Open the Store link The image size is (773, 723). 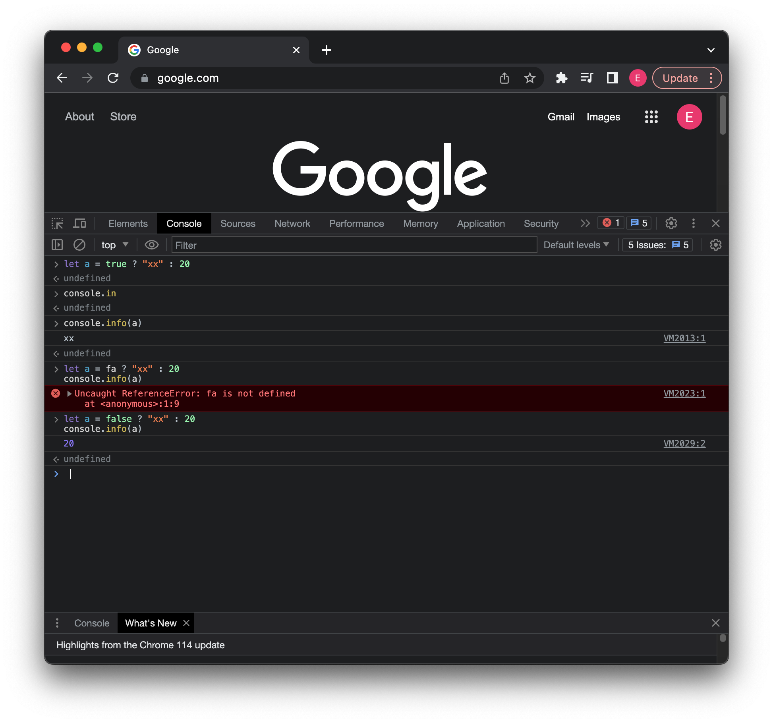point(123,117)
